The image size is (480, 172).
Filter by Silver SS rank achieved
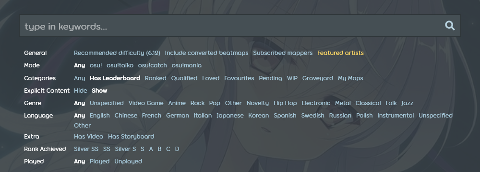coord(86,149)
